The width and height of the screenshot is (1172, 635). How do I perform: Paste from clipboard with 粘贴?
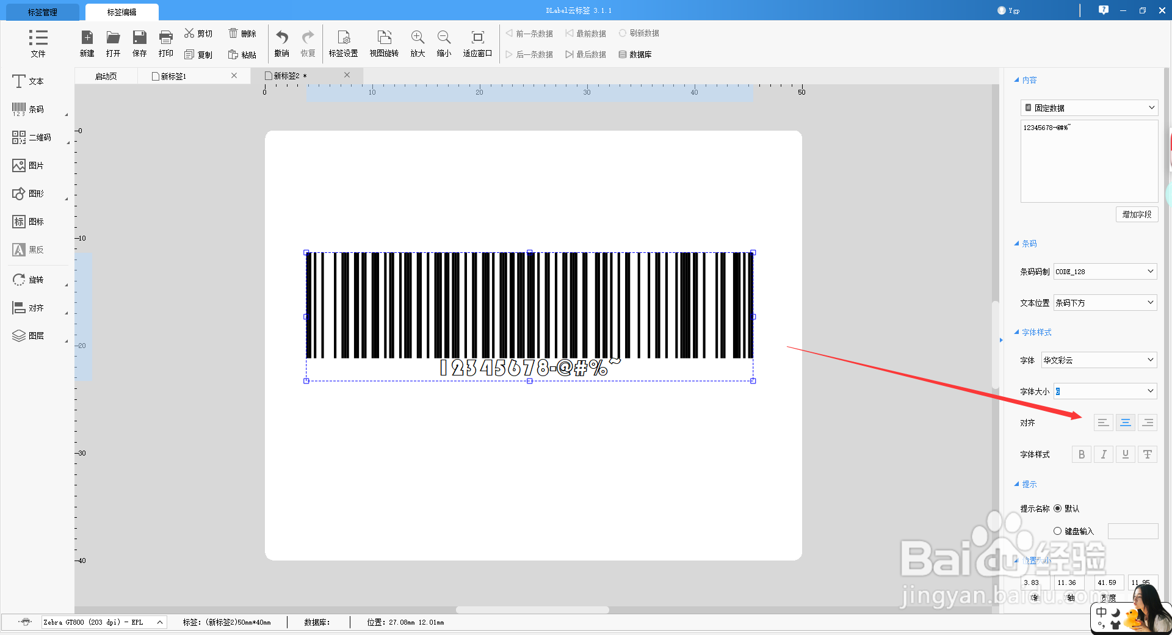[242, 55]
